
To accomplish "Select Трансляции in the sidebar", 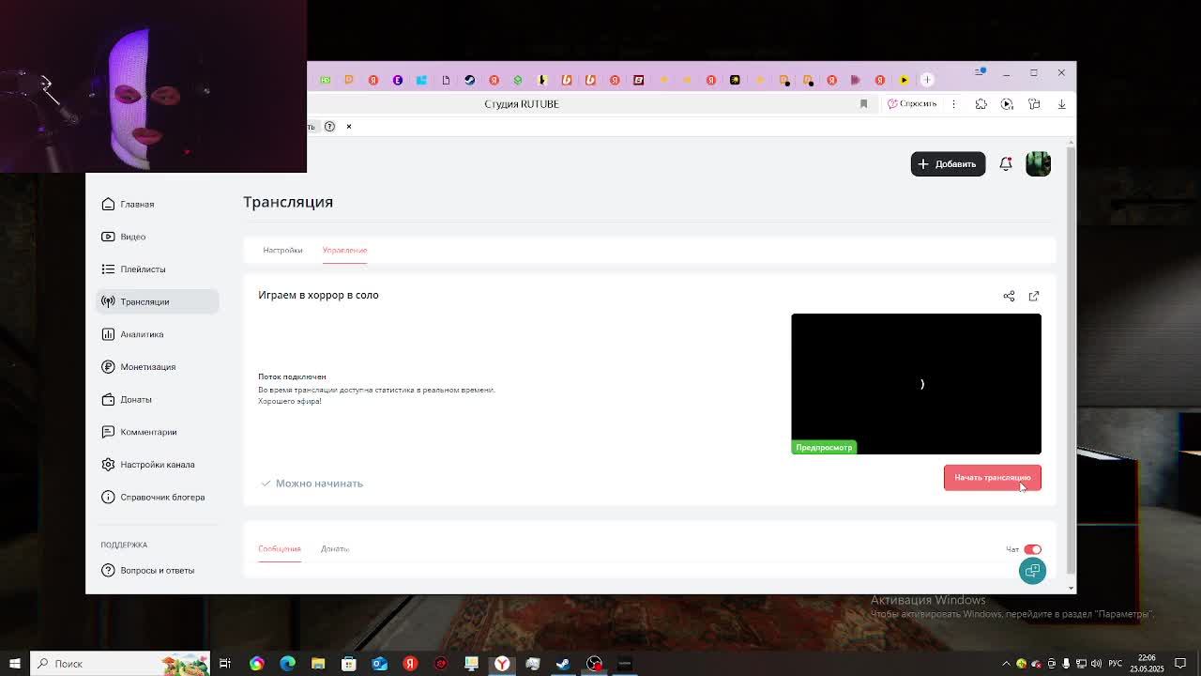I will click(158, 301).
